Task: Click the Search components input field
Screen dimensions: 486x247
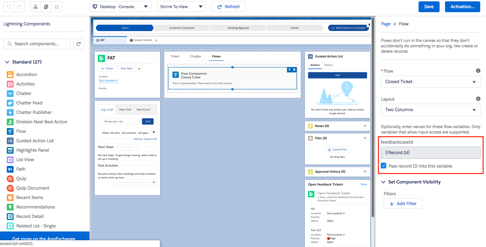Action: coord(37,44)
